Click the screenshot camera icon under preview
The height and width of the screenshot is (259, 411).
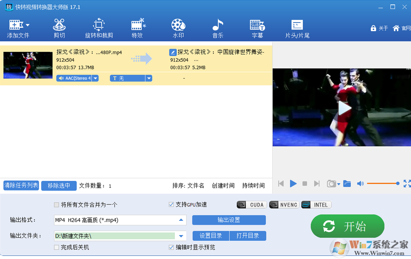coord(331,184)
